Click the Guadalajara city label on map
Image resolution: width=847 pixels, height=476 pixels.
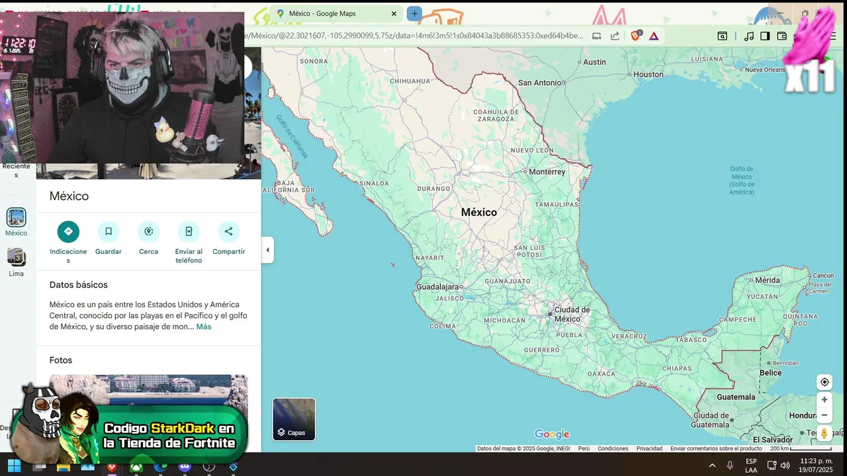tap(437, 287)
